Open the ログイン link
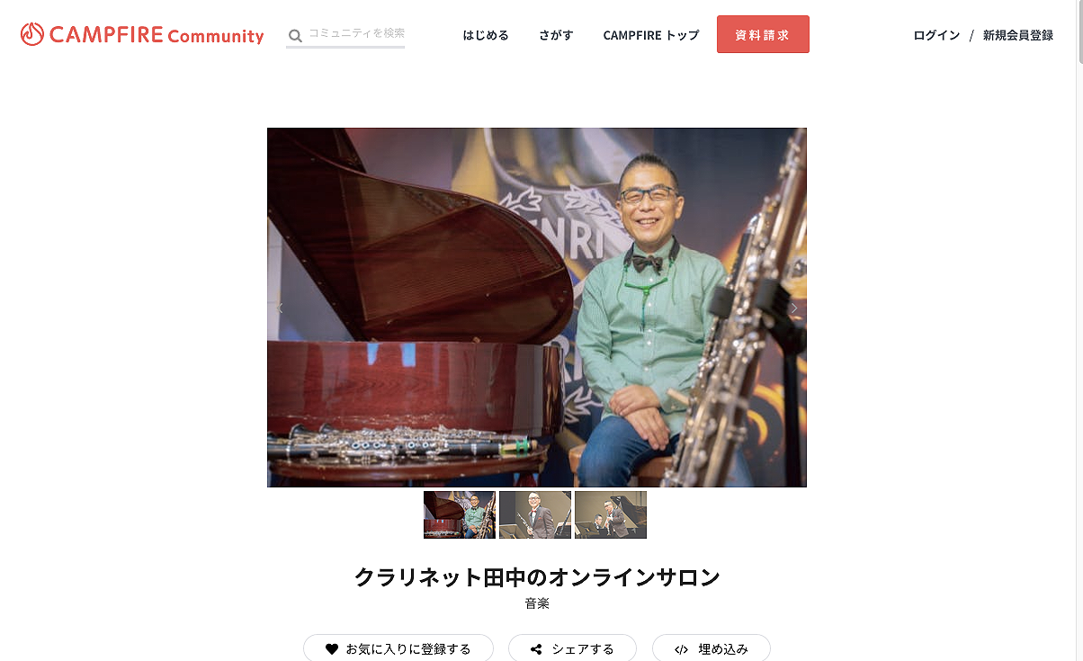Image resolution: width=1083 pixels, height=661 pixels. 936,35
